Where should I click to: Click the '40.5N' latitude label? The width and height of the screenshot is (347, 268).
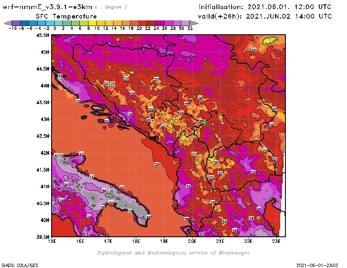(x=43, y=203)
